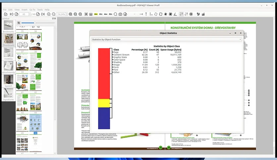Click the camera screenshot tool
The image size is (277, 160).
pos(120,14)
